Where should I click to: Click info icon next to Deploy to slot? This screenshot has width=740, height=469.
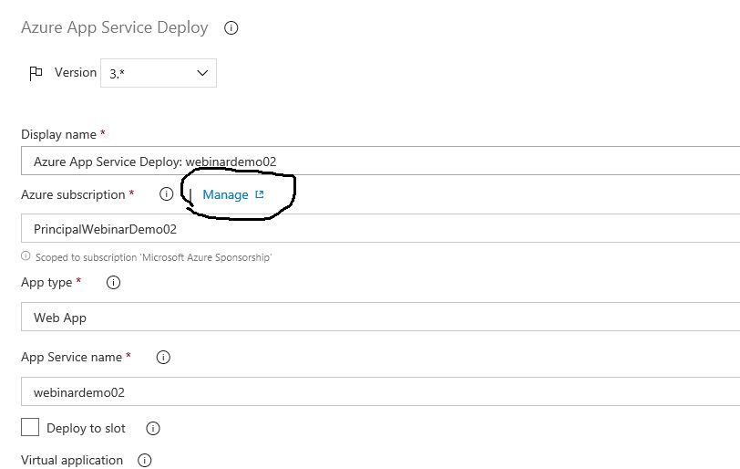click(x=153, y=428)
